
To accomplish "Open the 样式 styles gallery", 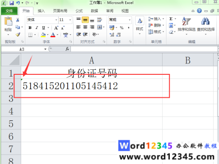I will point(140,25).
